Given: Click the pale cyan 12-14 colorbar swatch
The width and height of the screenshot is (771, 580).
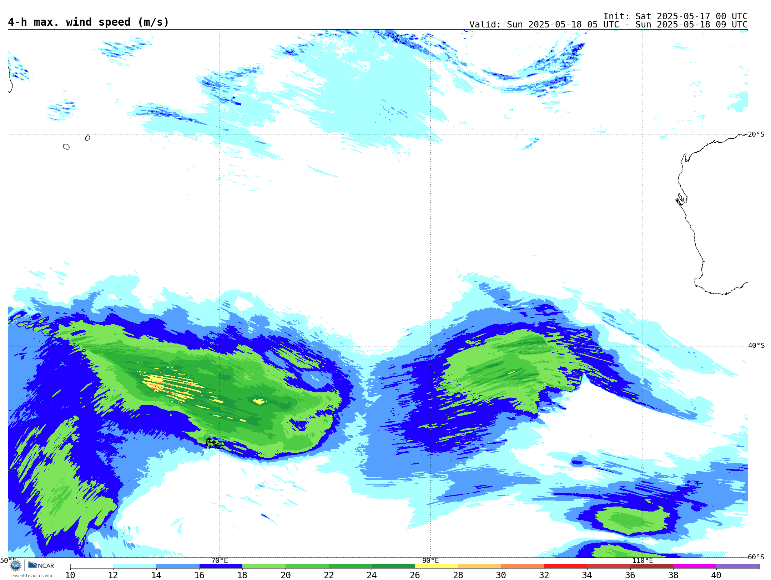Looking at the screenshot, I should click(135, 566).
